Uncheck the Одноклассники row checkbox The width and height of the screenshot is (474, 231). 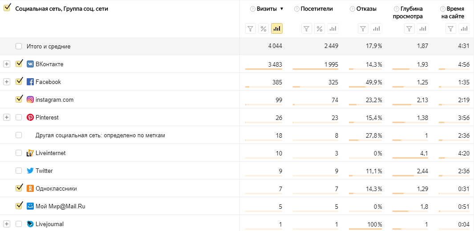click(x=19, y=188)
